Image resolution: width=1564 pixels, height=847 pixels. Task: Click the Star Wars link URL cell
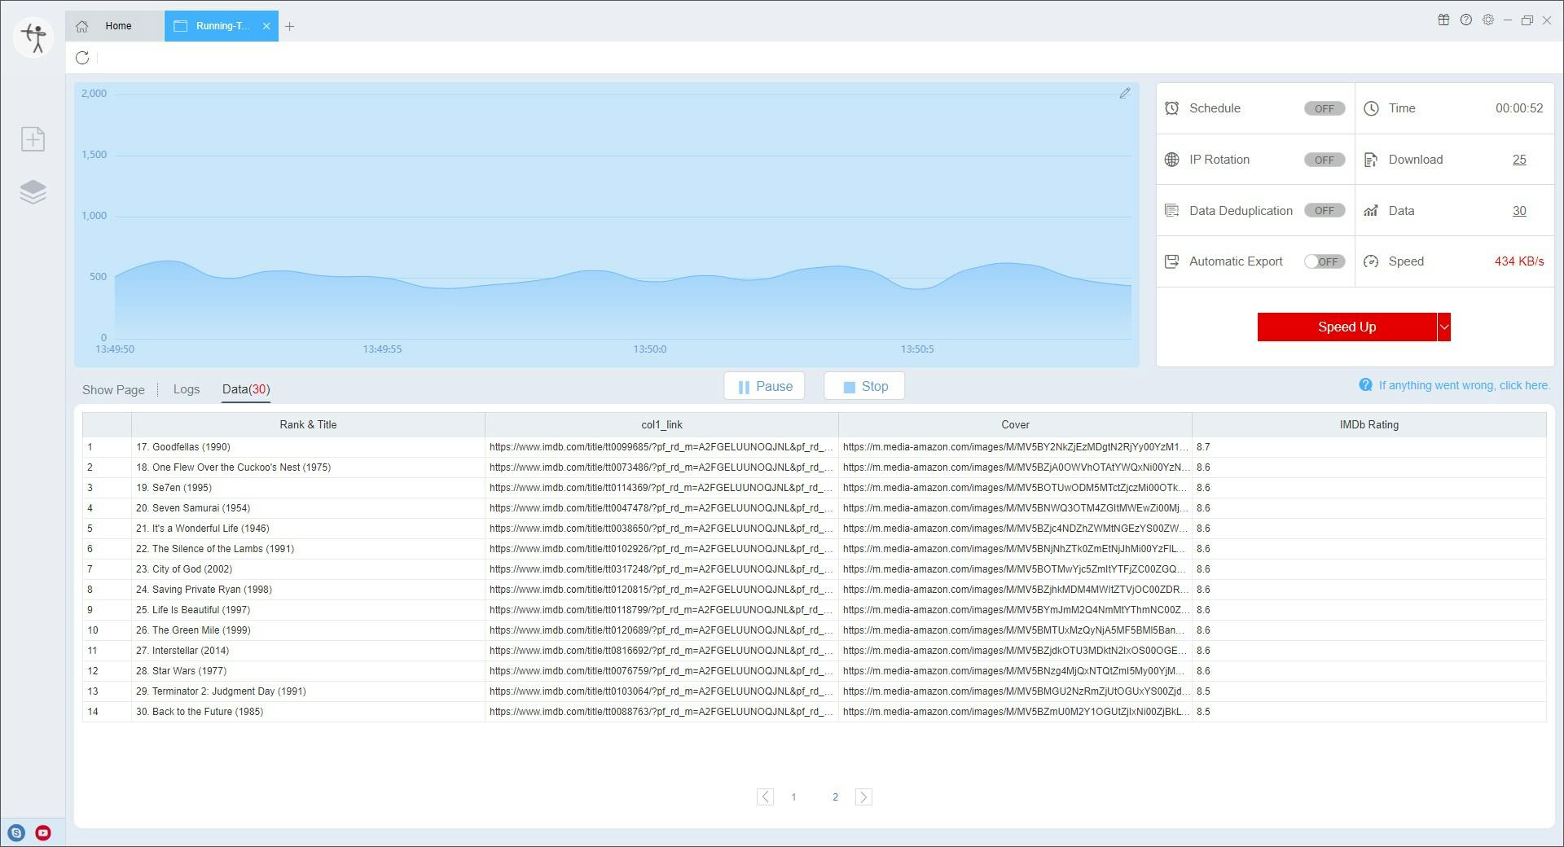click(661, 671)
